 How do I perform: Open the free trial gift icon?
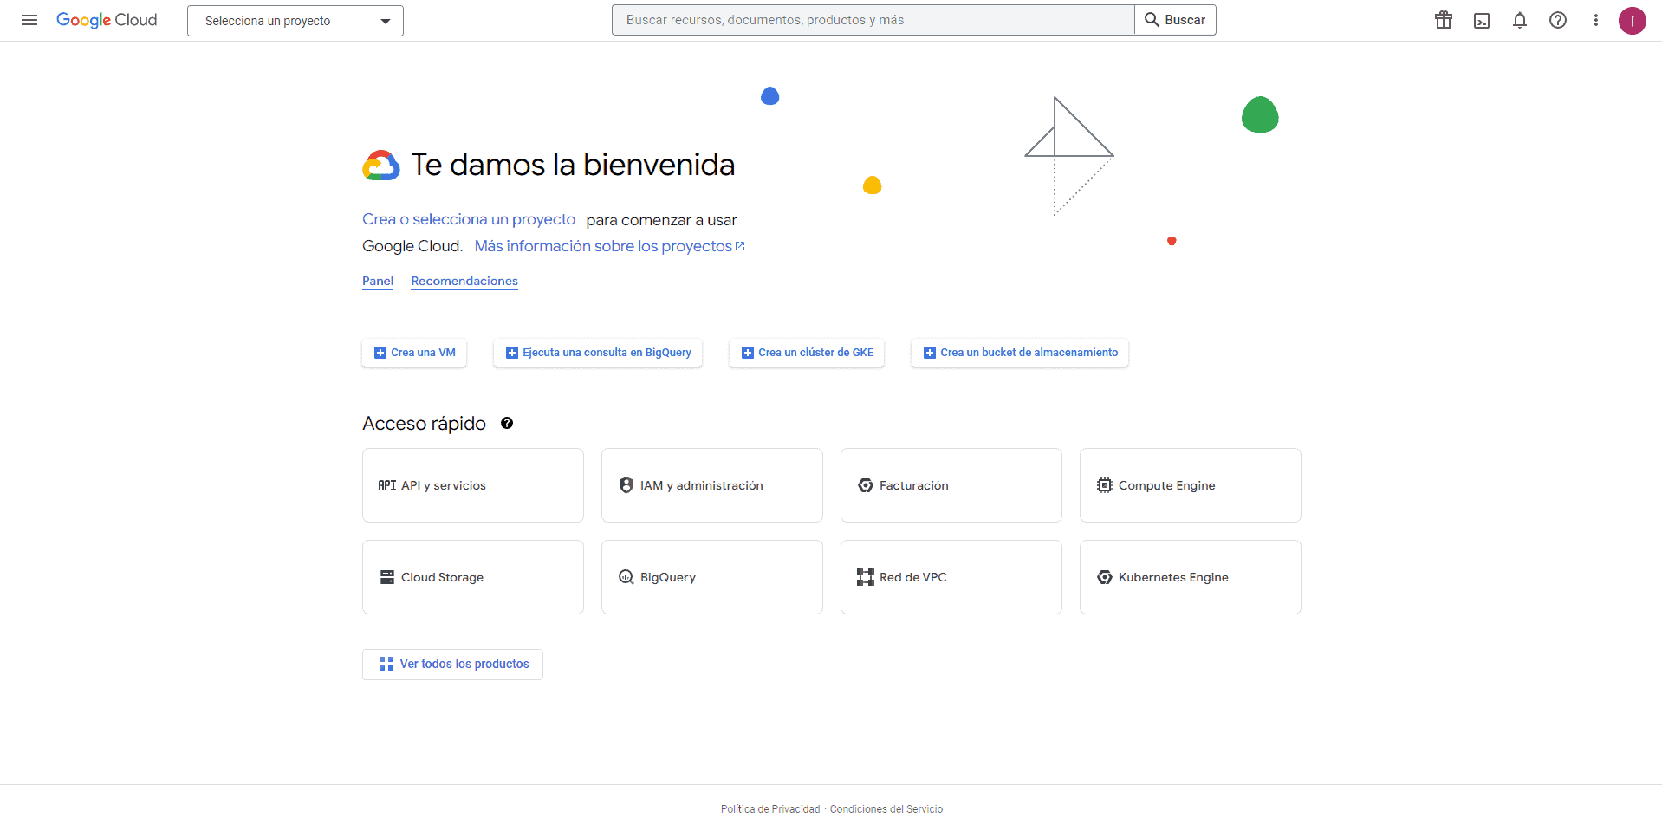pyautogui.click(x=1444, y=20)
